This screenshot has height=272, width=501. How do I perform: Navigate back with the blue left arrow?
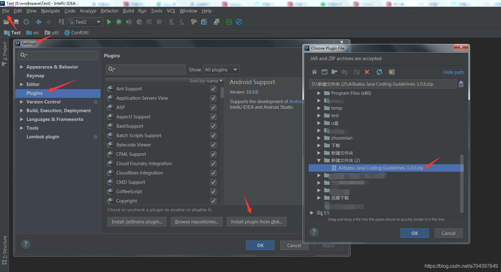point(39,22)
